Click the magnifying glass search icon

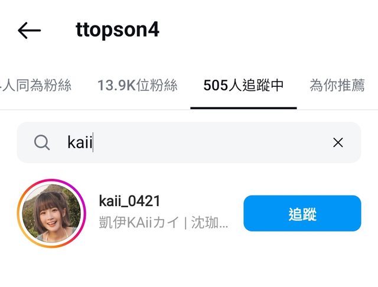click(x=42, y=142)
